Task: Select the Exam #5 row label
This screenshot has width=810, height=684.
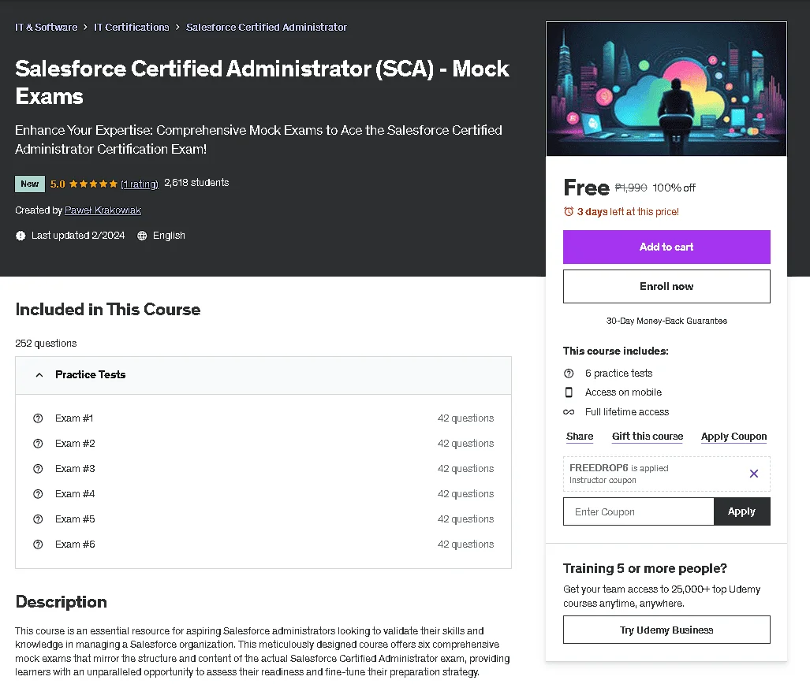Action: pyautogui.click(x=75, y=519)
